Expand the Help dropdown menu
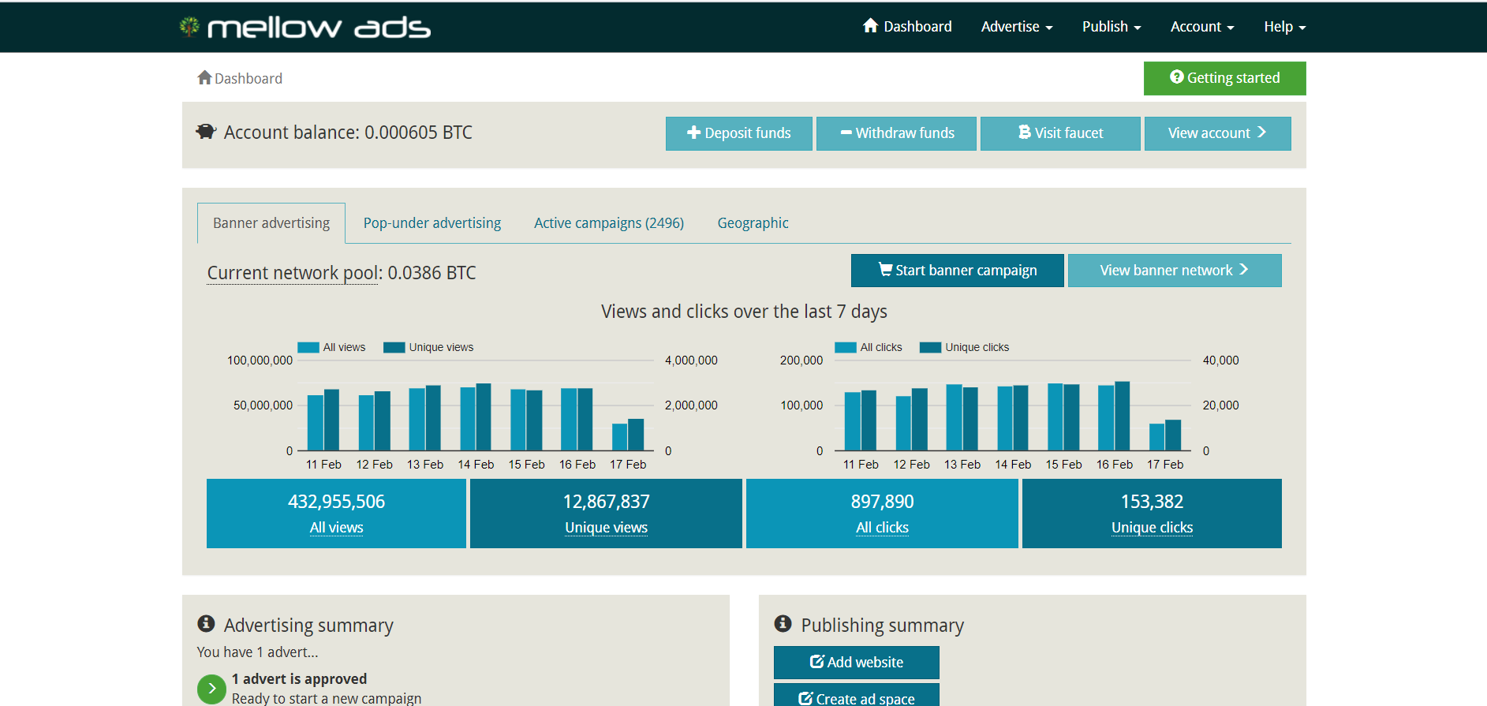The height and width of the screenshot is (706, 1487). [1284, 26]
